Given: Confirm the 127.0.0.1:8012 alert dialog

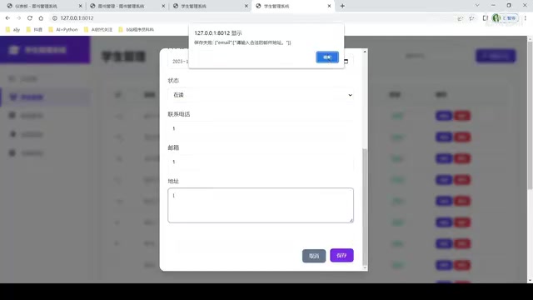Looking at the screenshot, I should [327, 57].
